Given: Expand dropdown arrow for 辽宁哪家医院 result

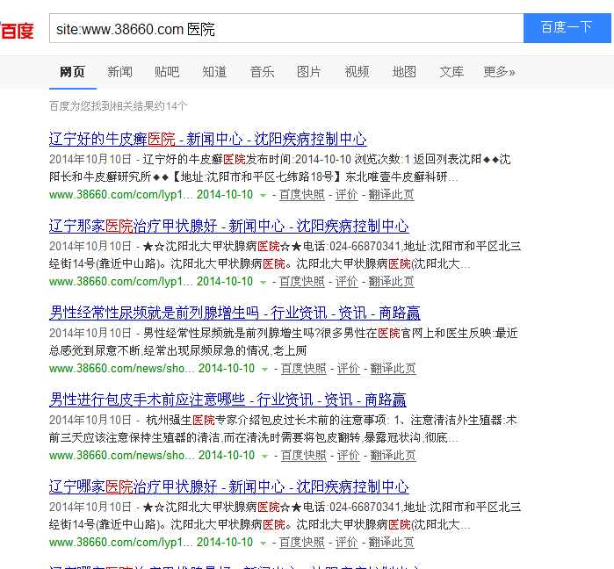Looking at the screenshot, I should [x=264, y=543].
